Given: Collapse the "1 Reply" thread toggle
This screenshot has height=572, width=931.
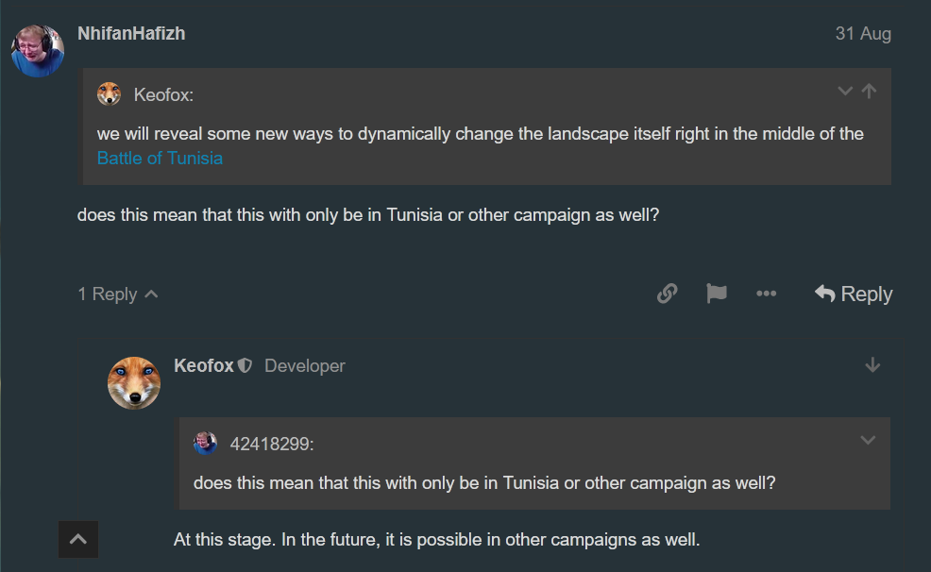Looking at the screenshot, I should point(117,294).
